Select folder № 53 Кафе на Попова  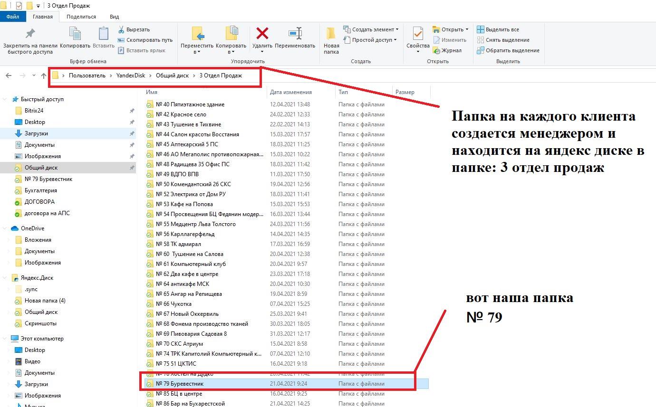(x=286, y=204)
